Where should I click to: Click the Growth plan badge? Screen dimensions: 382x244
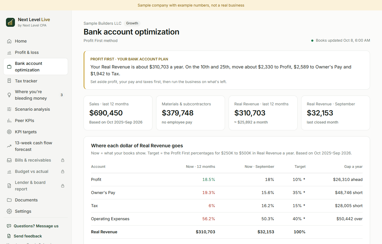[x=132, y=23]
